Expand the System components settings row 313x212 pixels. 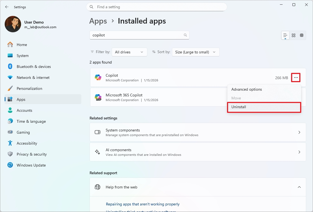pyautogui.click(x=198, y=132)
